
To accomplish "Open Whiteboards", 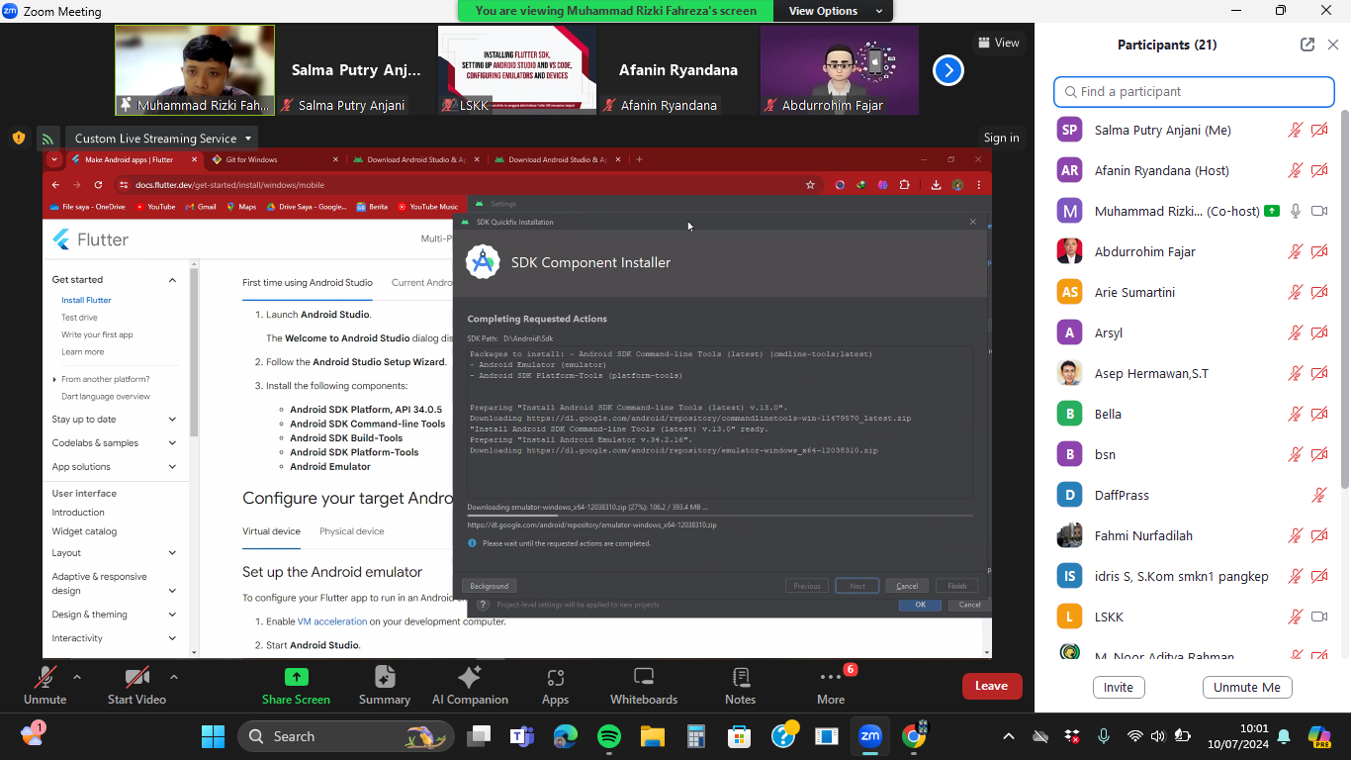I will [644, 686].
